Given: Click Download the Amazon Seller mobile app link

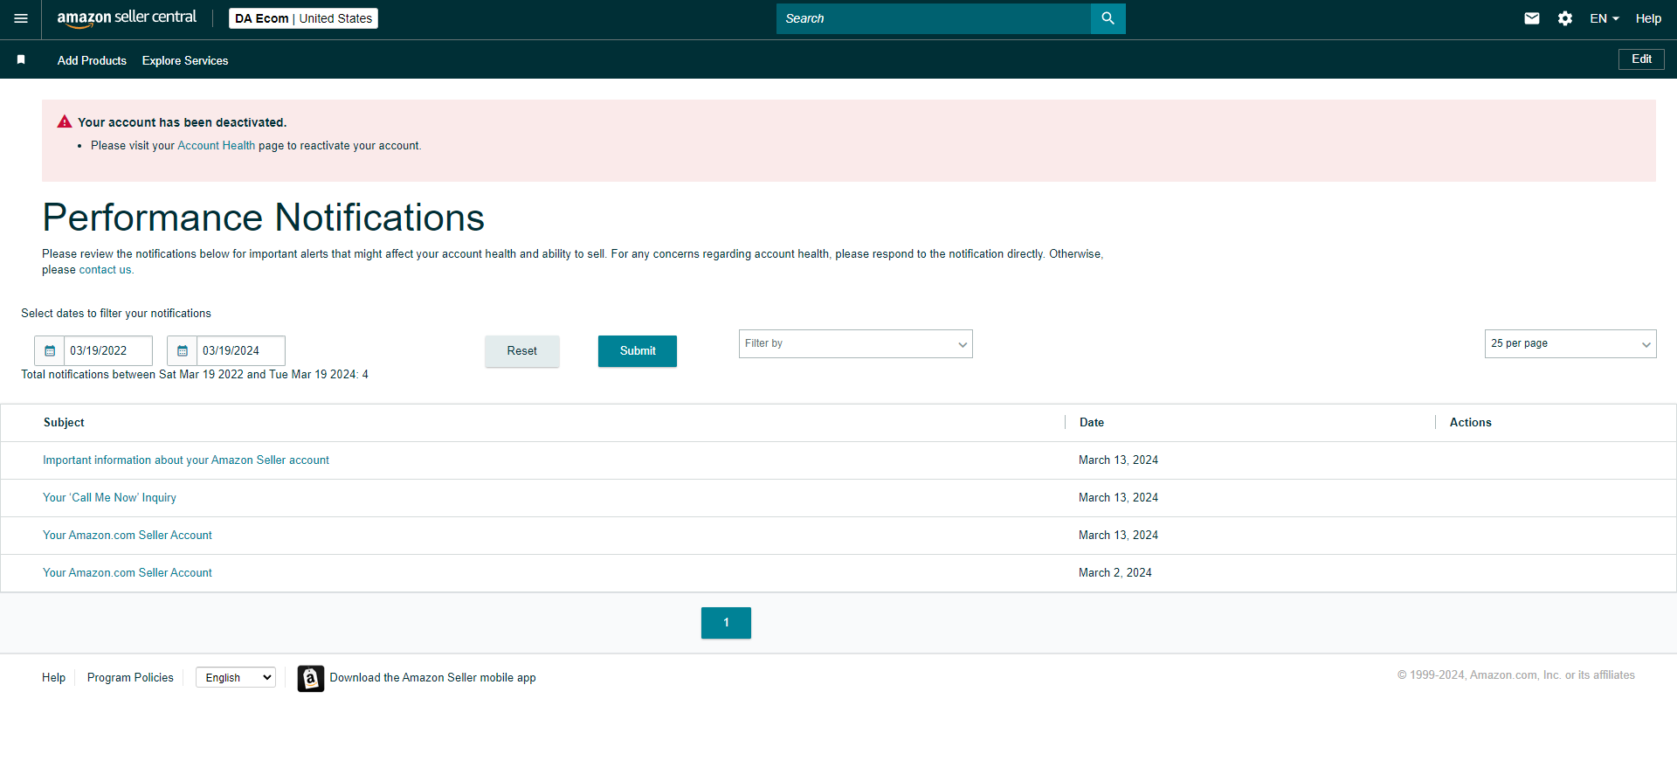Looking at the screenshot, I should point(432,678).
